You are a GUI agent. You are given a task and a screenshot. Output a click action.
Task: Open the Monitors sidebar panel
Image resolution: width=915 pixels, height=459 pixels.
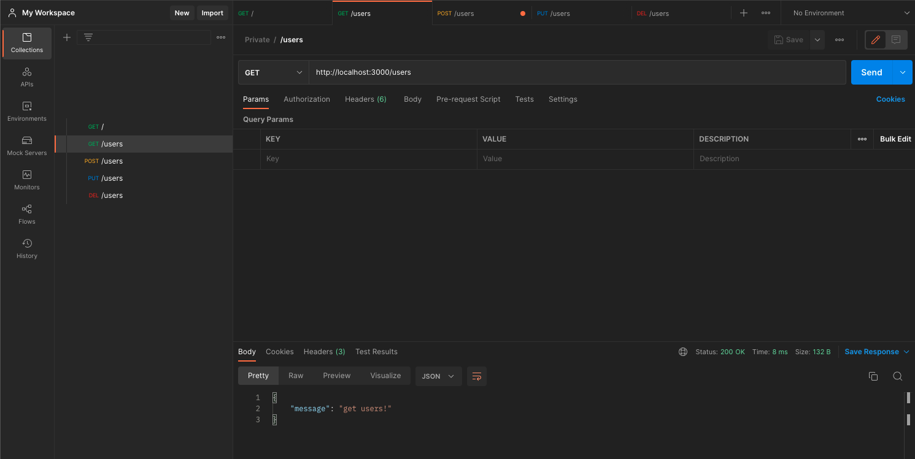27,180
